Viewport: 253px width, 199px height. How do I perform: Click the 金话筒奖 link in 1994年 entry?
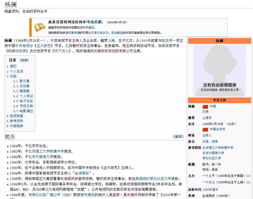(x=82, y=173)
